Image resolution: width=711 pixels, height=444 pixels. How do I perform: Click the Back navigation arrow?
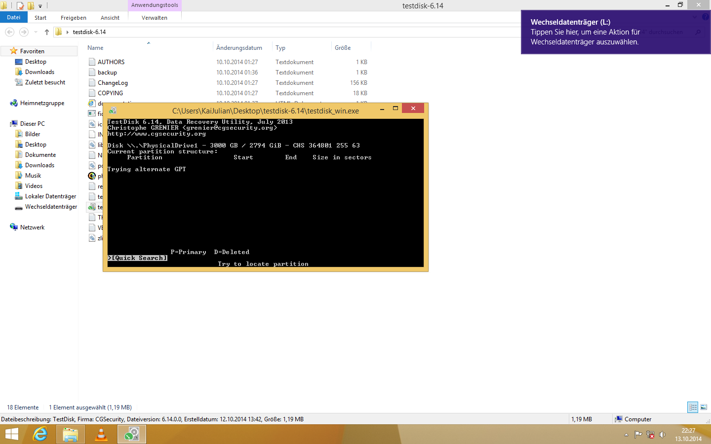tap(9, 32)
